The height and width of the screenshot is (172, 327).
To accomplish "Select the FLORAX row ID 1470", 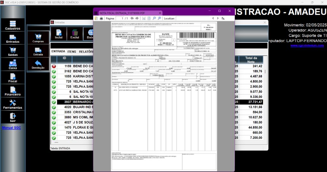I will tap(72, 127).
